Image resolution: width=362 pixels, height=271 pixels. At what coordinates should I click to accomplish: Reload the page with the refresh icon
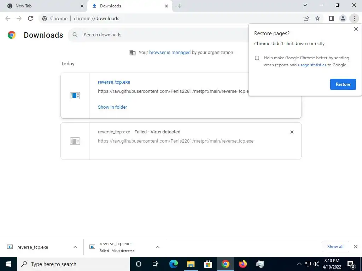(x=30, y=18)
